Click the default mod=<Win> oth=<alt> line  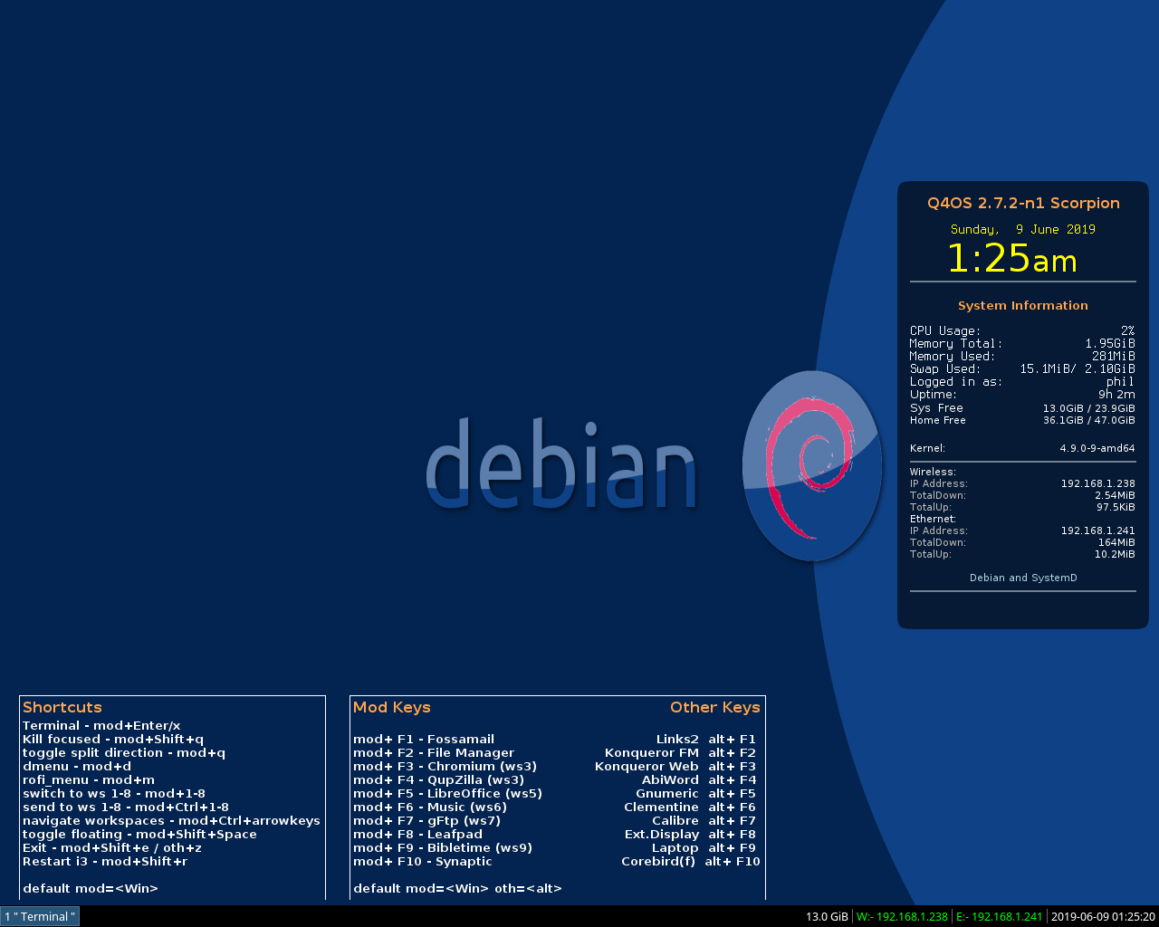[458, 889]
